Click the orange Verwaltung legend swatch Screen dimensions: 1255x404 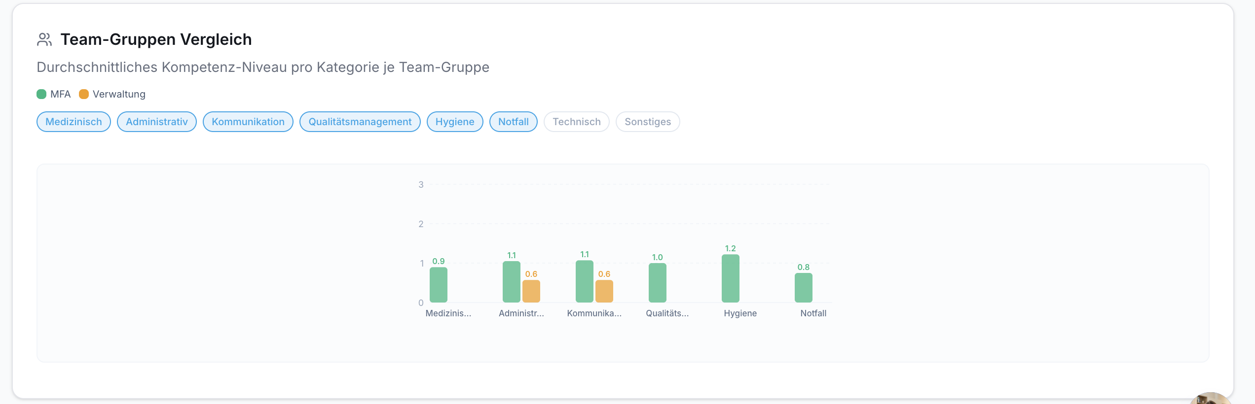coord(84,94)
